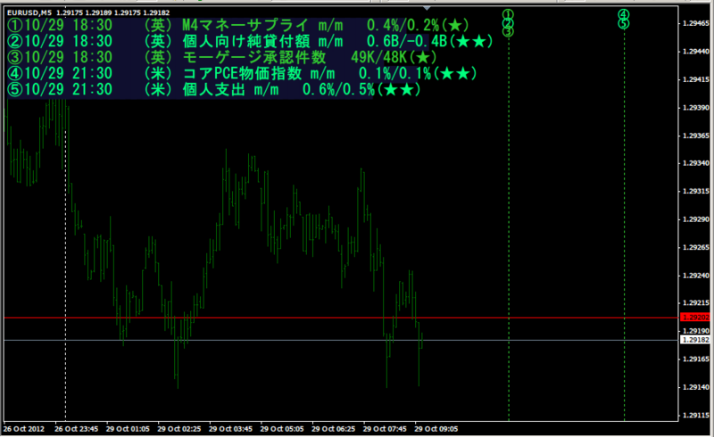The image size is (714, 437).
Task: Select the green dotted vertical line under ①②③
Action: [509, 227]
